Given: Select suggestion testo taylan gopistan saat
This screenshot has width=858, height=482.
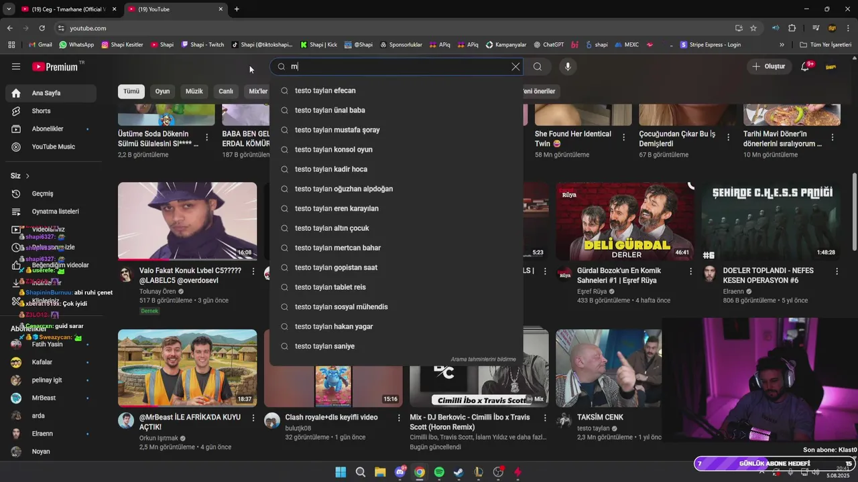Looking at the screenshot, I should (396, 267).
